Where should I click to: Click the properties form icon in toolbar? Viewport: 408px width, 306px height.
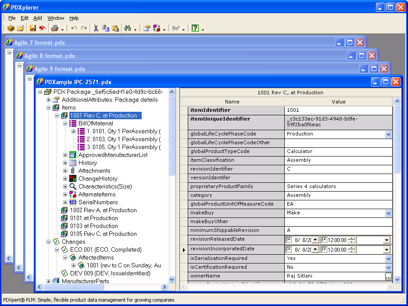(x=147, y=28)
